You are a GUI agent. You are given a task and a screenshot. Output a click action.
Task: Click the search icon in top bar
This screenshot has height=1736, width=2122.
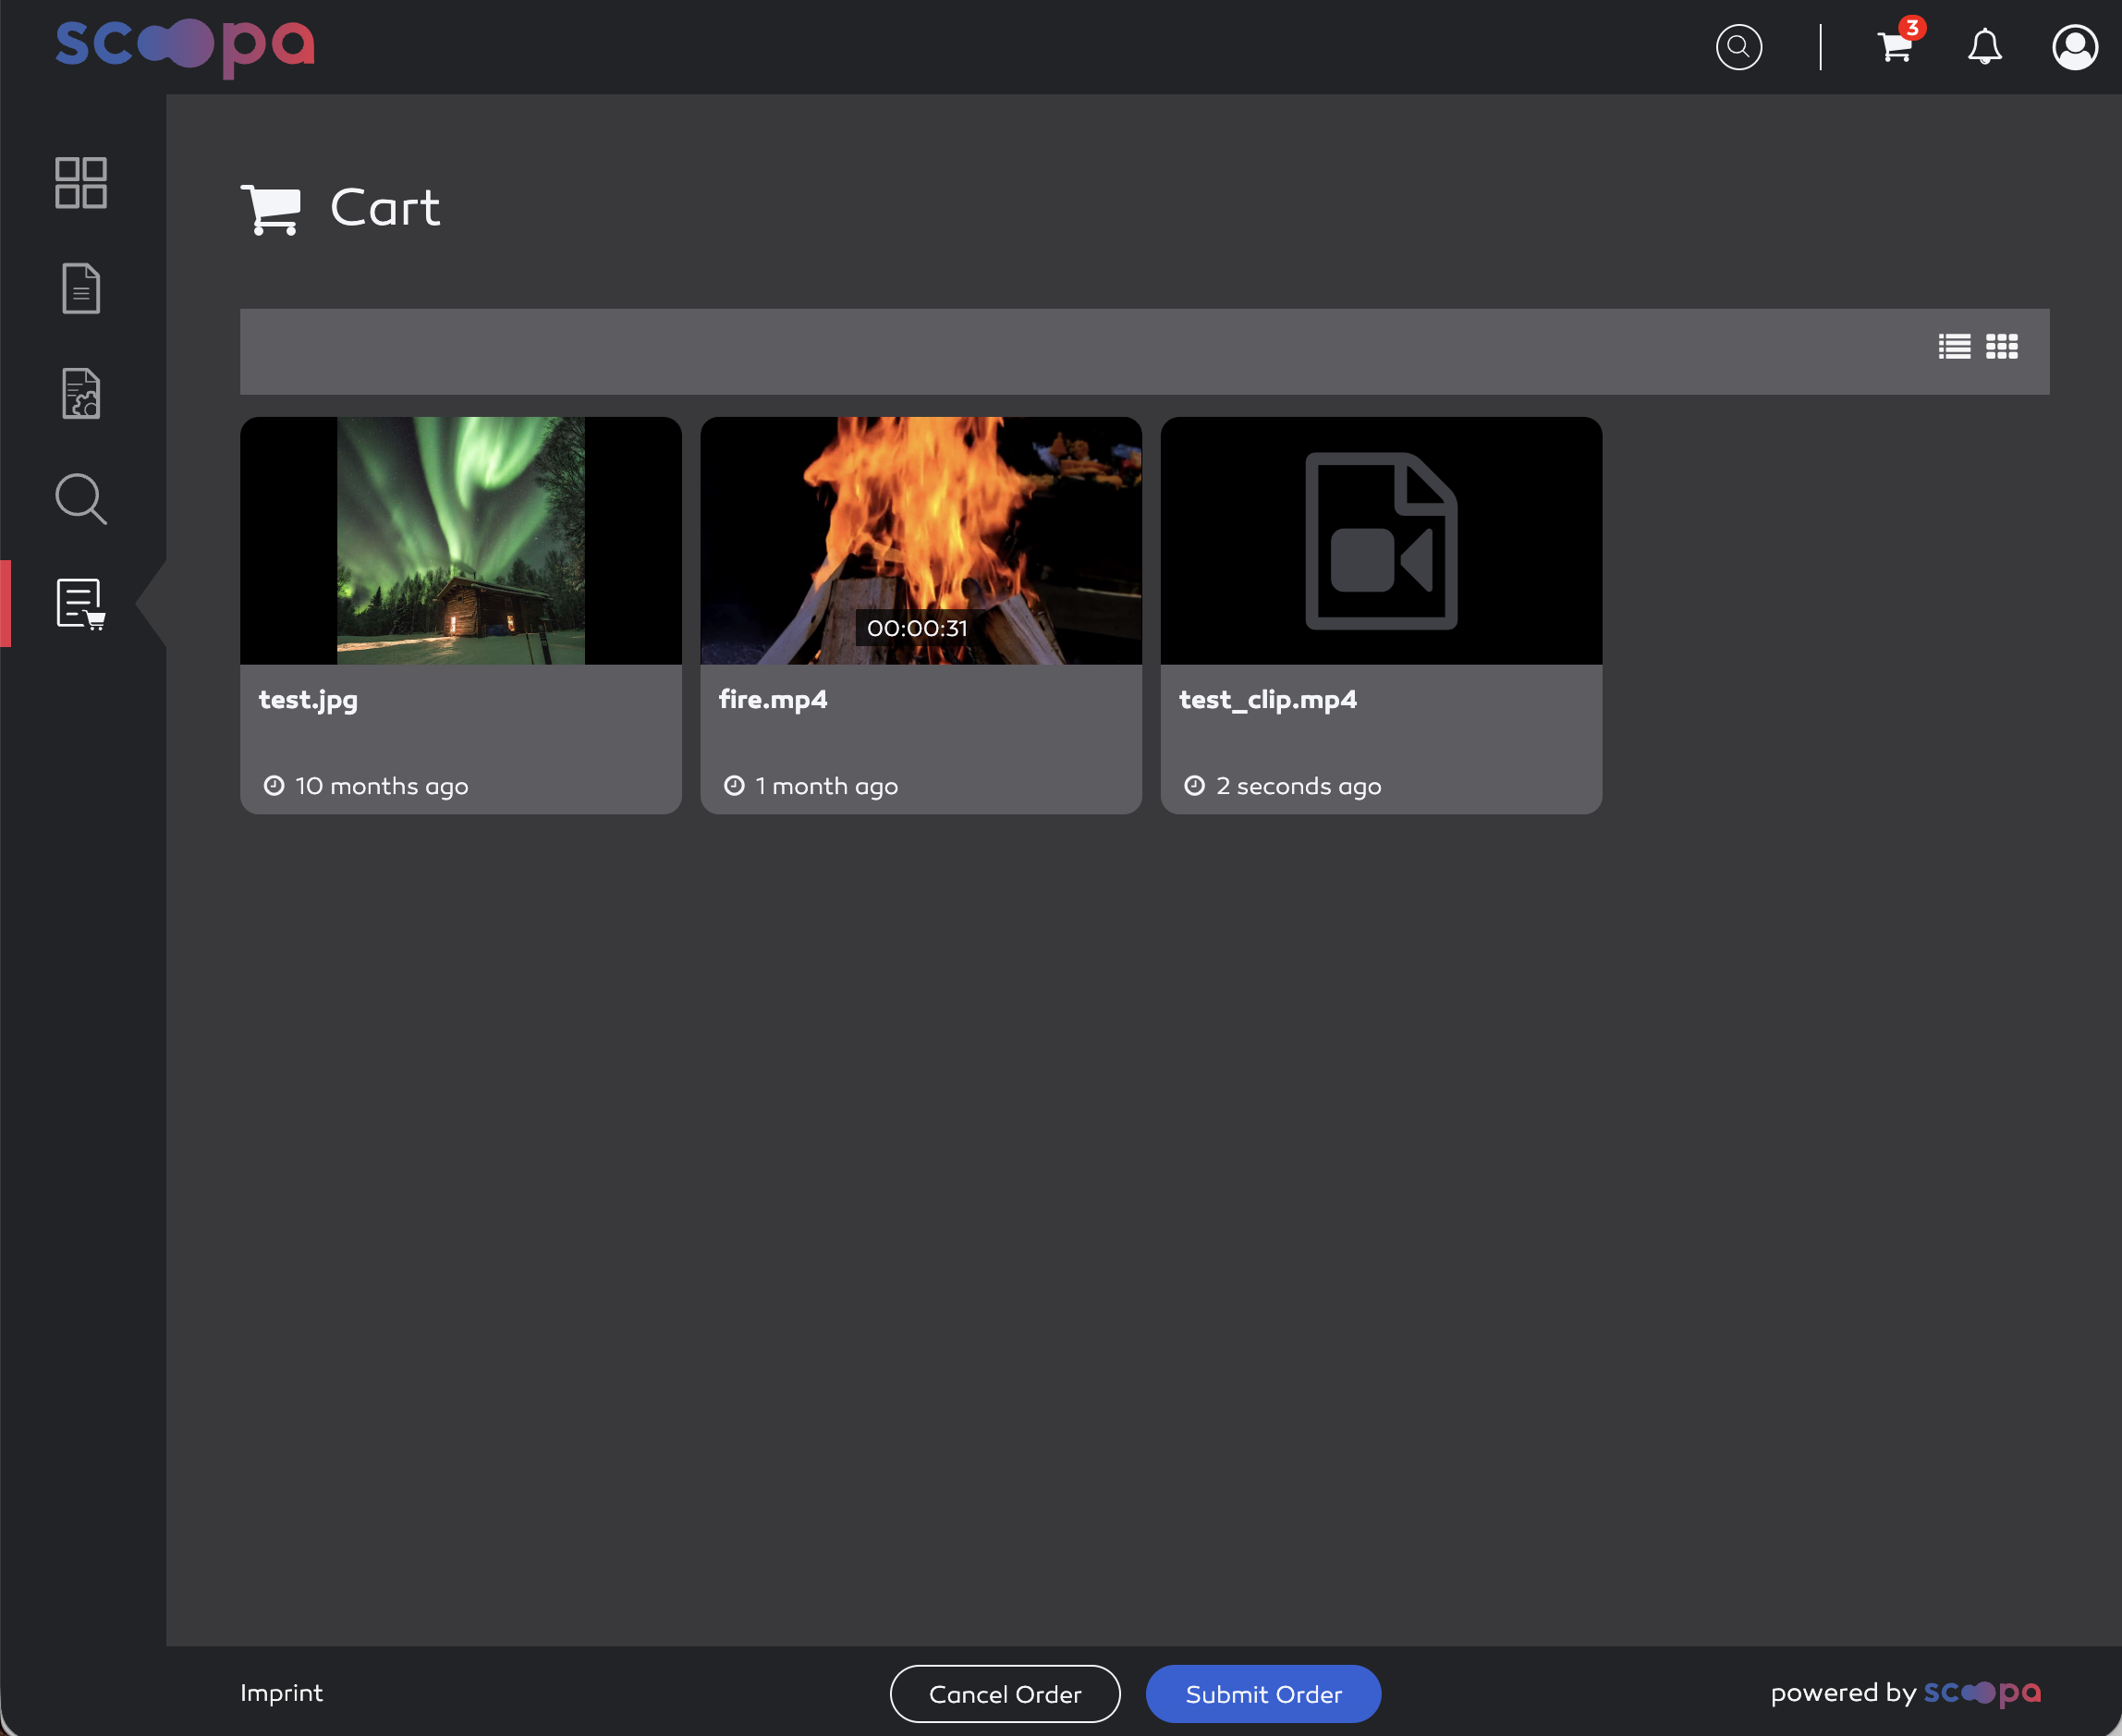click(1738, 47)
